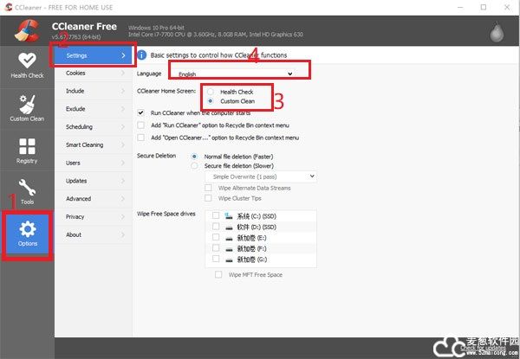
Task: Click the chevron beside Include
Action: [x=123, y=91]
